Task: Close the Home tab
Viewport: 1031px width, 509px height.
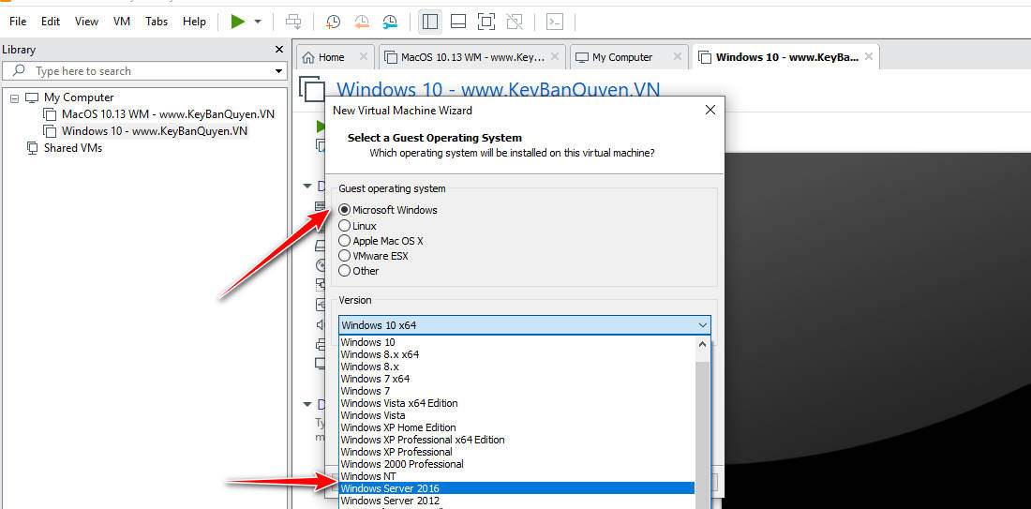Action: tap(363, 57)
